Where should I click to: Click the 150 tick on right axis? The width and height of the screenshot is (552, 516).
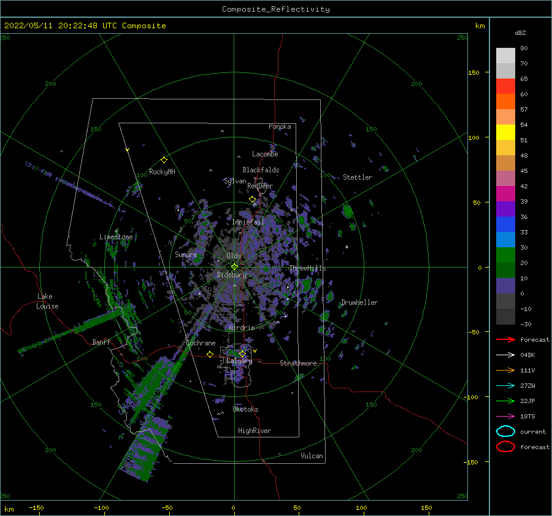pos(473,72)
